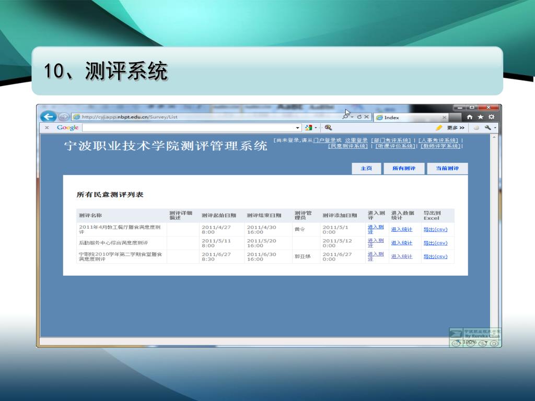Open the 人事考评系统 link
This screenshot has width=535, height=401.
pyautogui.click(x=438, y=140)
